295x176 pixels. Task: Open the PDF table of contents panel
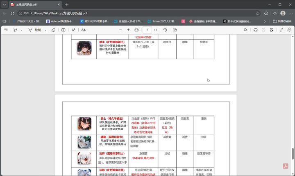click(x=6, y=30)
